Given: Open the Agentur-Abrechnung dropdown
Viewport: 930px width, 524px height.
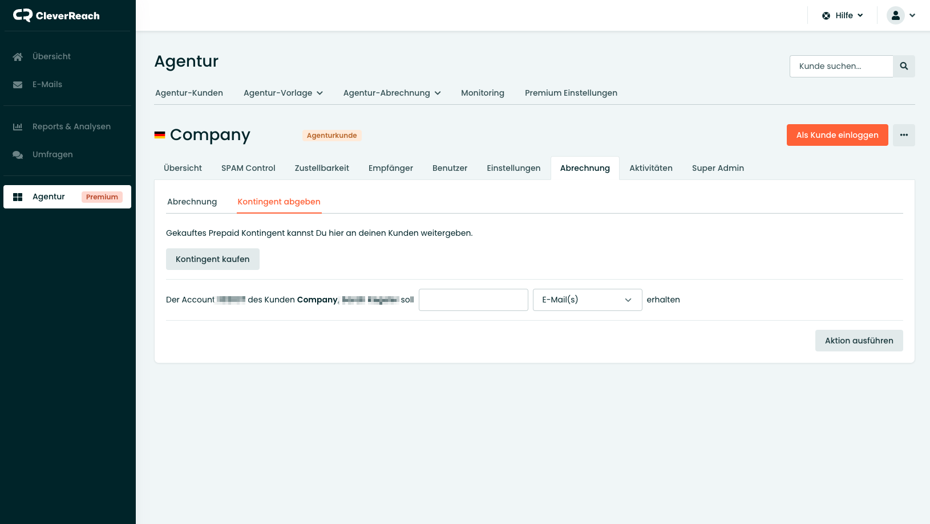Looking at the screenshot, I should pyautogui.click(x=392, y=93).
